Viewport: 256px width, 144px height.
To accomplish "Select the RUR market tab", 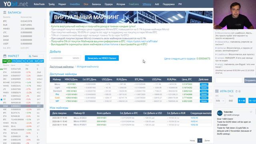I will pyautogui.click(x=36, y=61).
